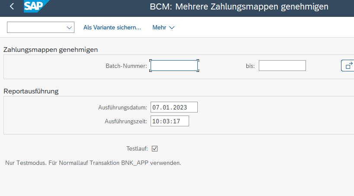Click into the Ausführungszeit field

point(170,121)
